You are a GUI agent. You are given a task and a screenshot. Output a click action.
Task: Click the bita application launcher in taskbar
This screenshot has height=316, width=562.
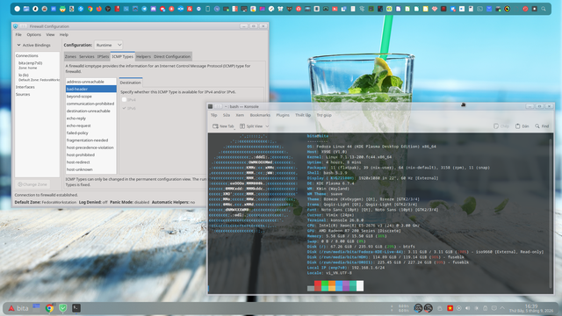click(18, 308)
